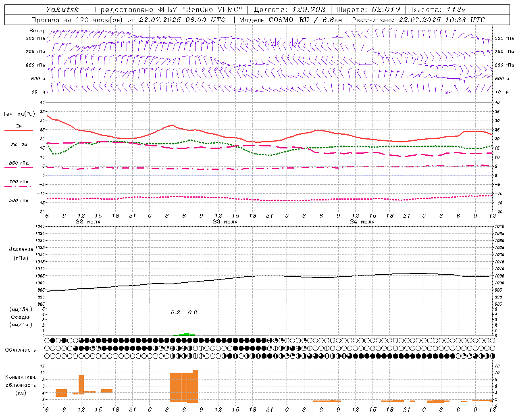Viewport: 516px width, 413px height.
Task: Click the green precipitation bar in Осадки panel
Action: click(x=187, y=334)
